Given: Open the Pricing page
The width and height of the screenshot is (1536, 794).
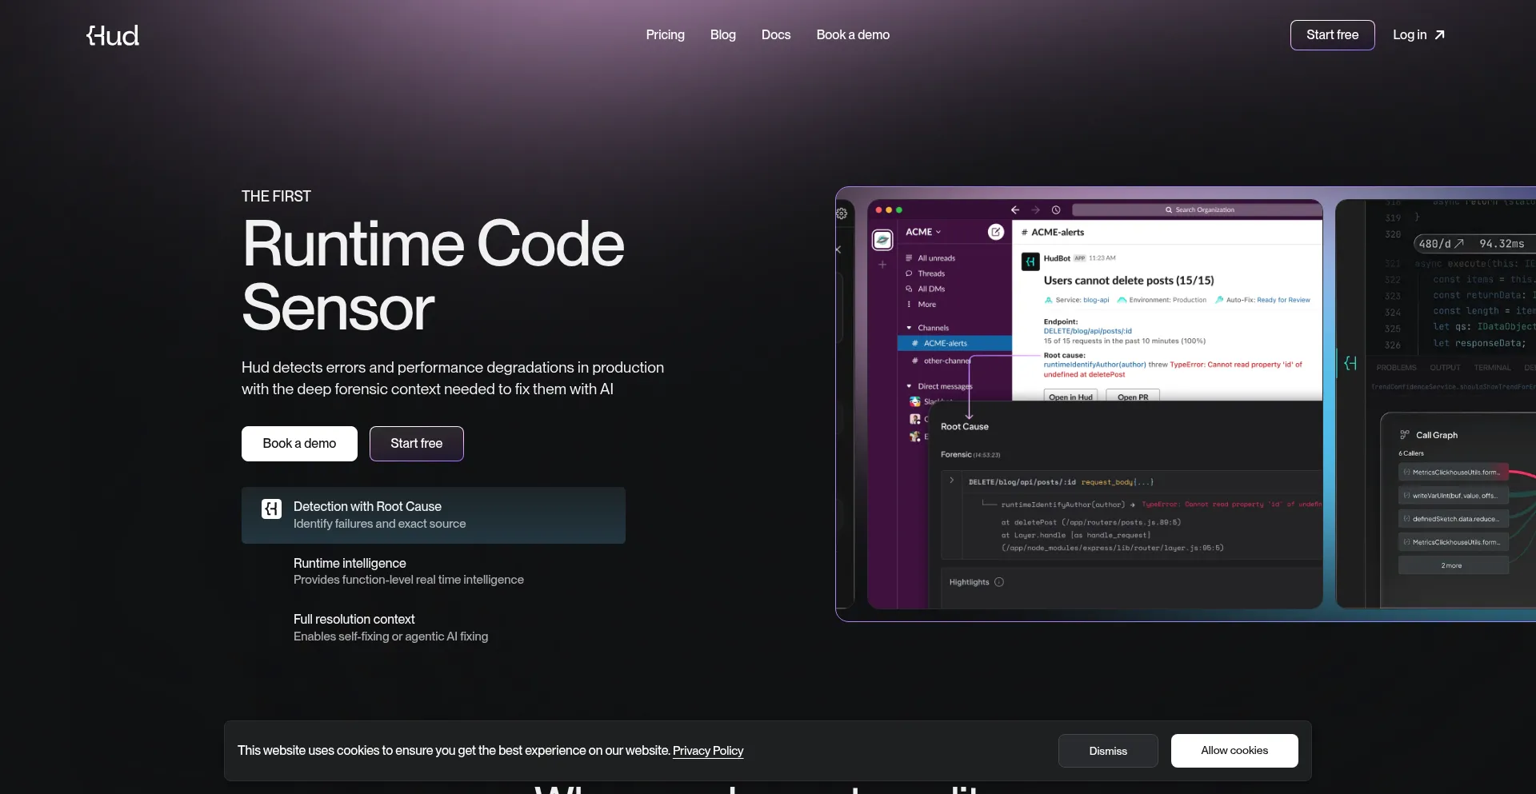Looking at the screenshot, I should click(x=665, y=35).
